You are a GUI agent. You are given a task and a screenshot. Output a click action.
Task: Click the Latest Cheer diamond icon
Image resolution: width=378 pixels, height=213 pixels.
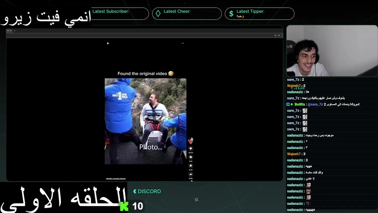[158, 14]
